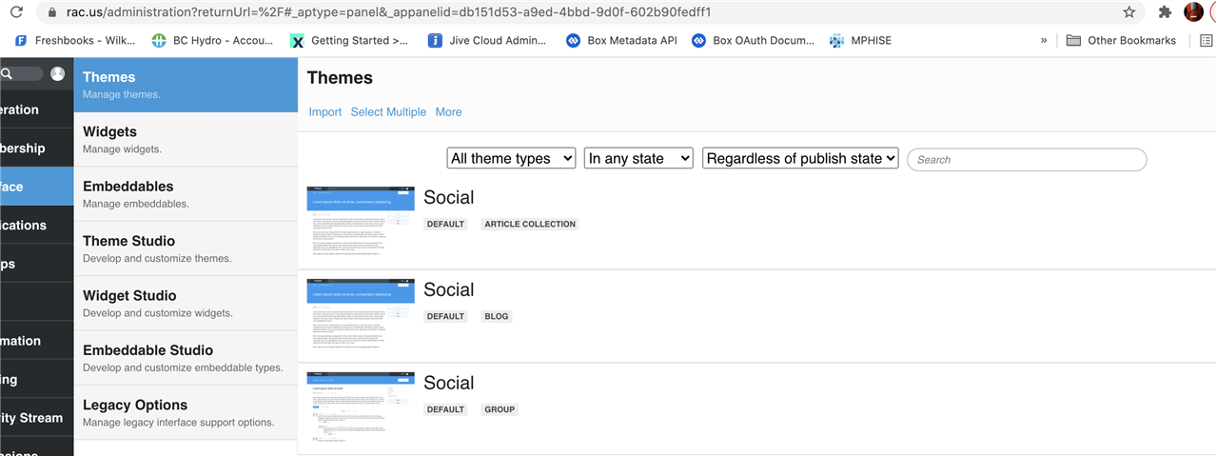Click the BLOG tag
This screenshot has height=456, width=1216.
click(x=497, y=316)
